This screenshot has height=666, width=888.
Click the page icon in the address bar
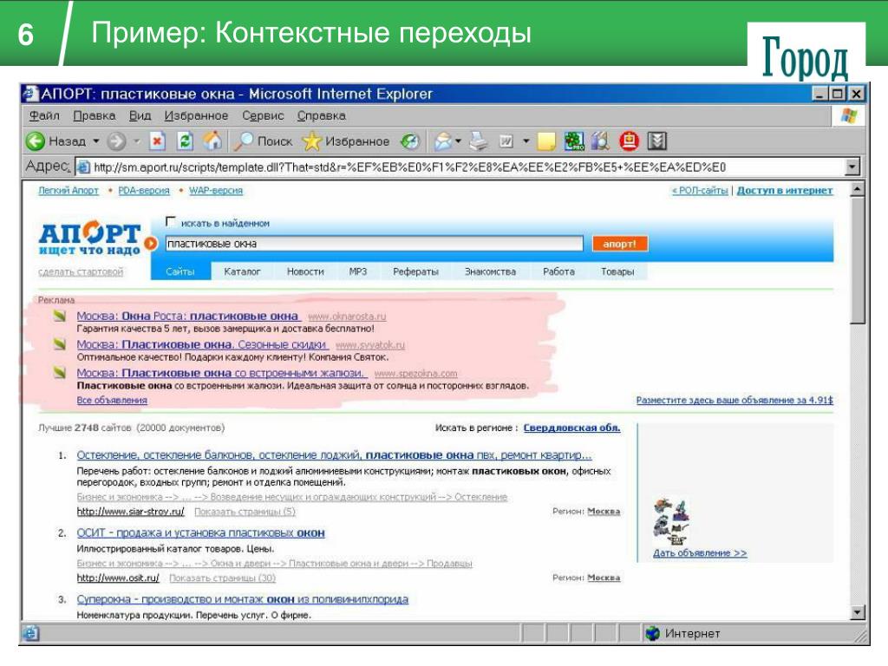[83, 167]
